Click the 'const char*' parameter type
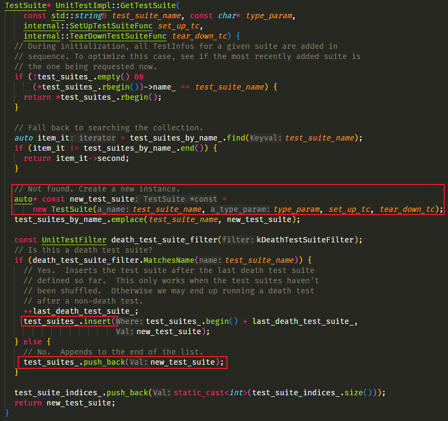The height and width of the screenshot is (421, 448). click(x=216, y=16)
